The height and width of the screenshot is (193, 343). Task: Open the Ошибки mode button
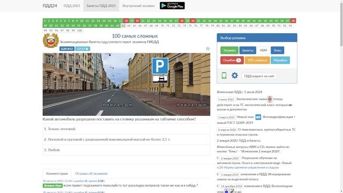232,60
